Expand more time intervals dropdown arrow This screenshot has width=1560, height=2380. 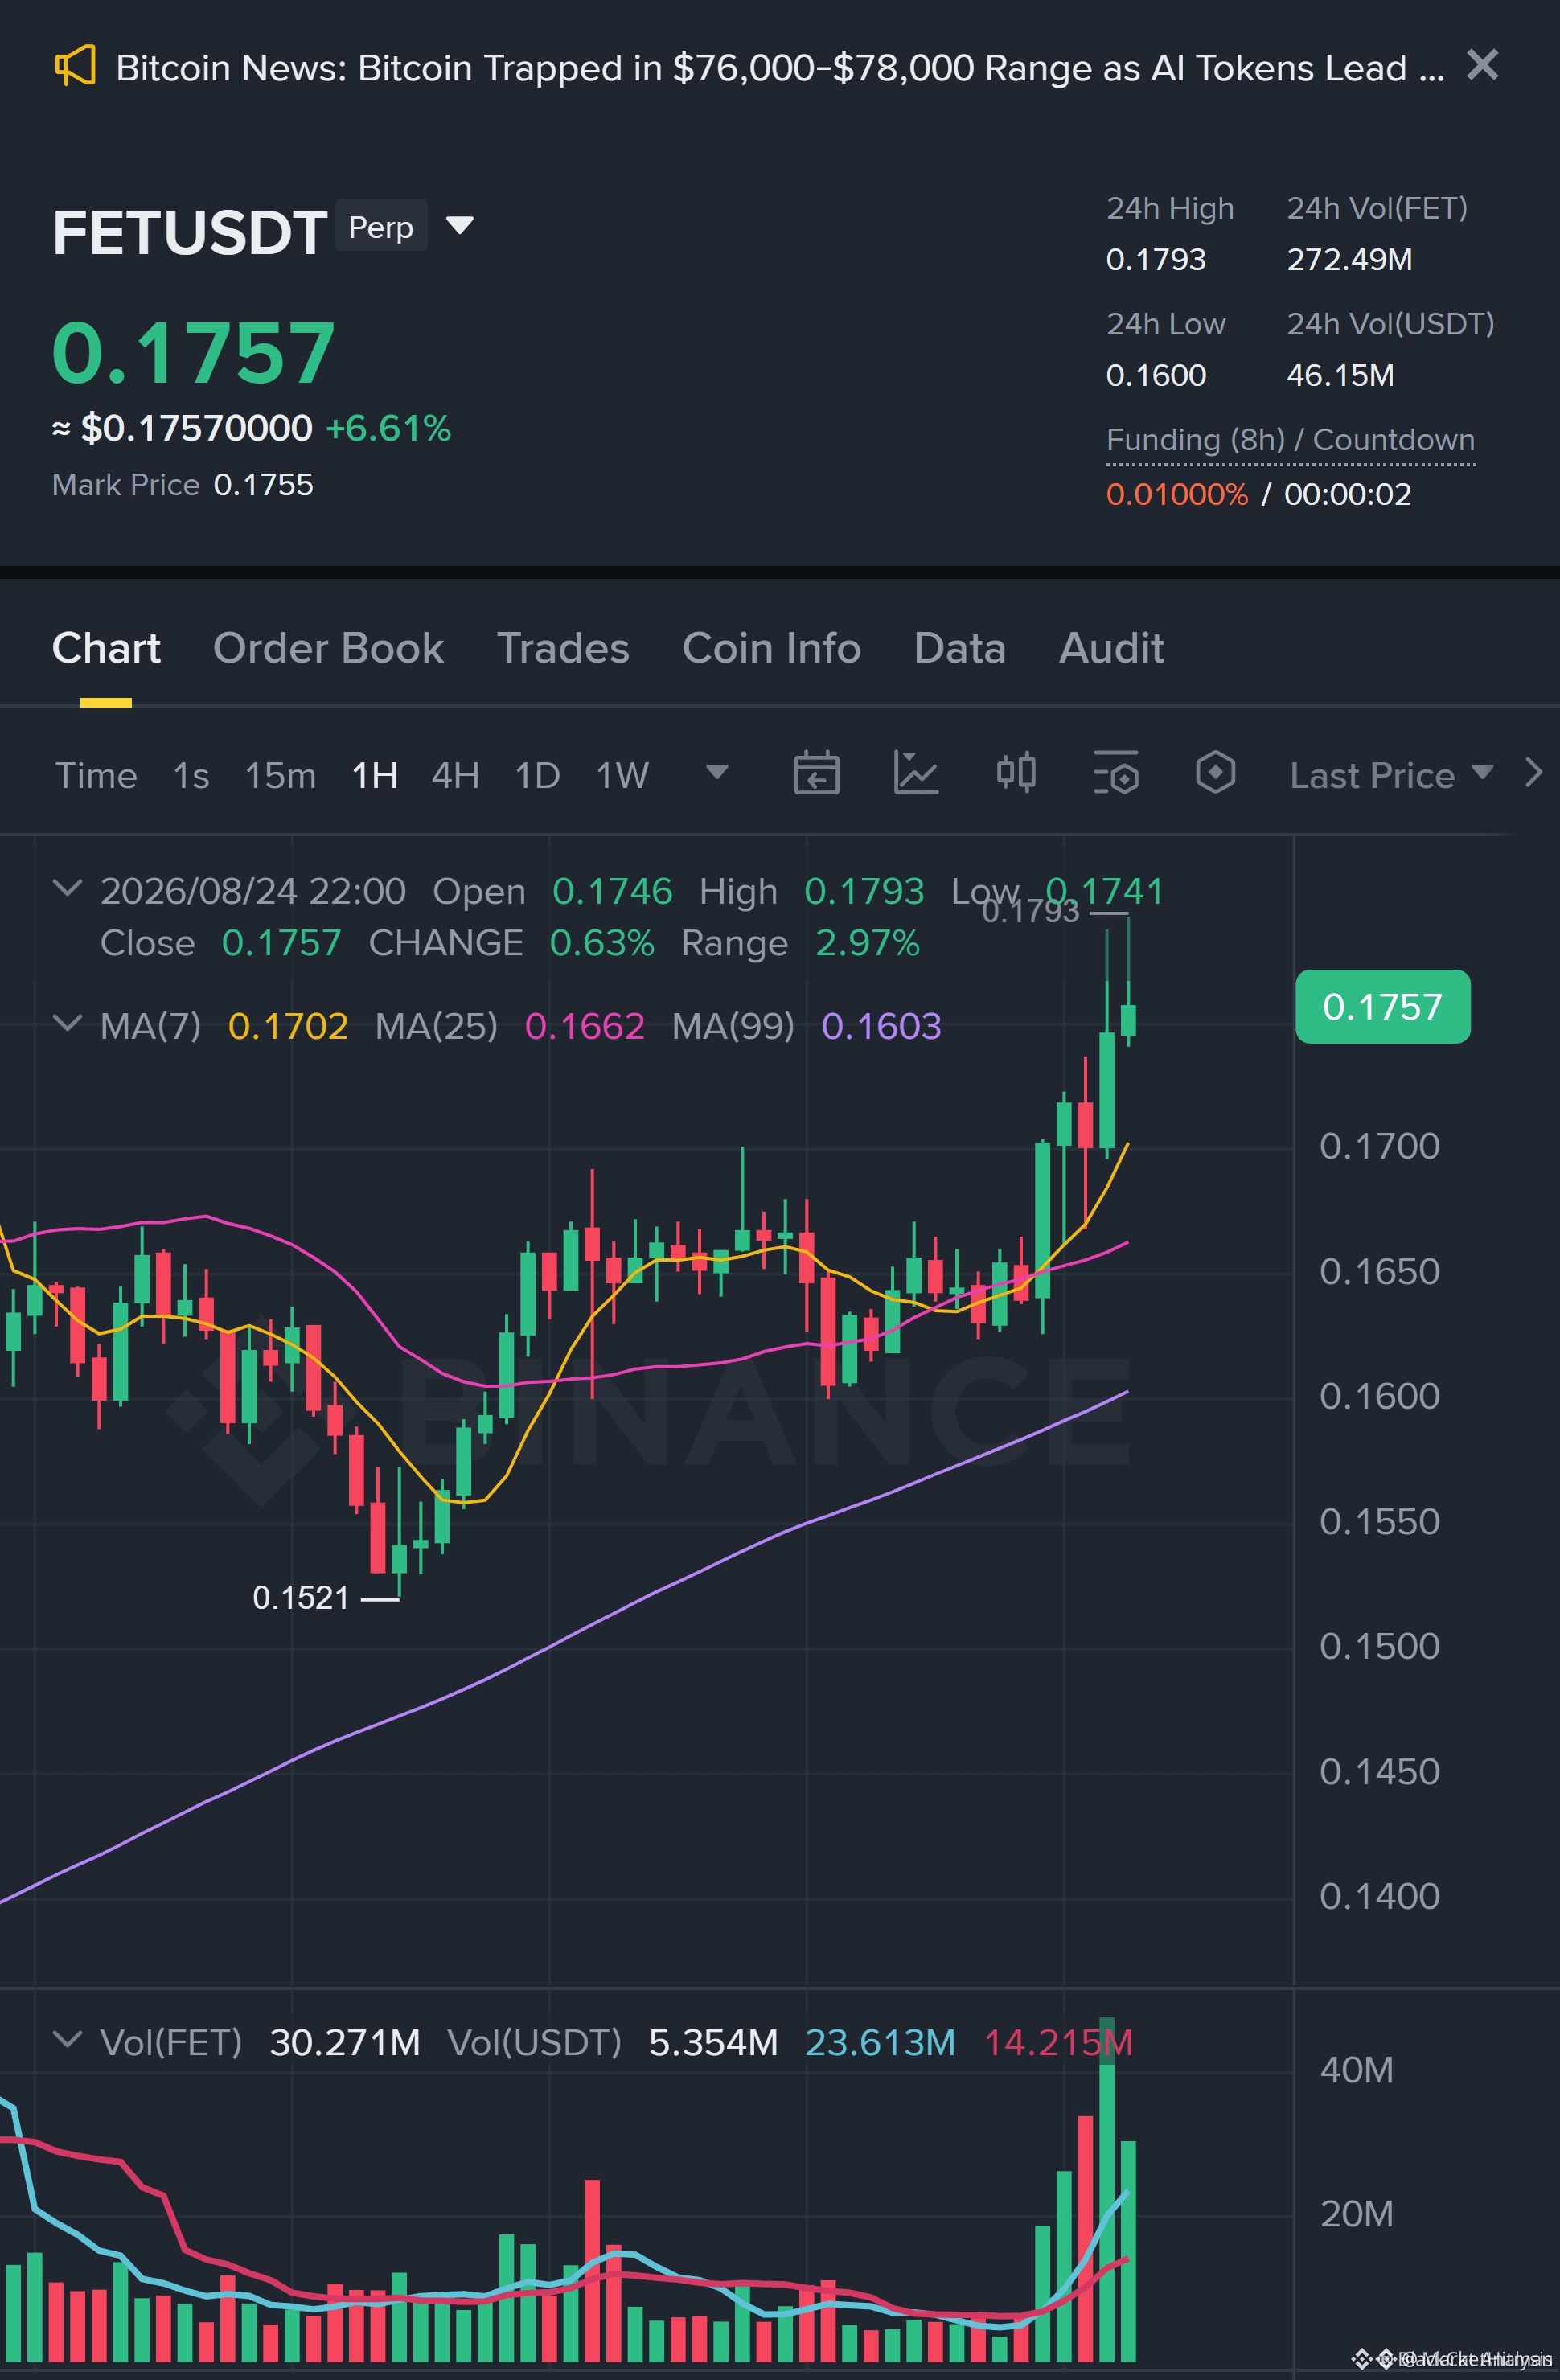717,772
